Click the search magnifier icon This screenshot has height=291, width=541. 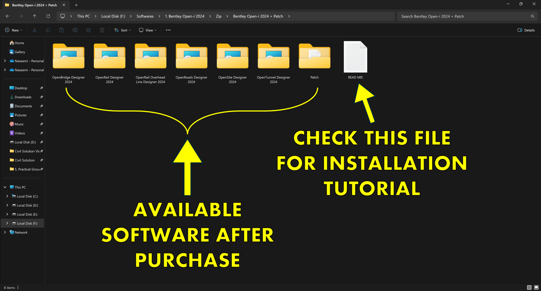(532, 16)
